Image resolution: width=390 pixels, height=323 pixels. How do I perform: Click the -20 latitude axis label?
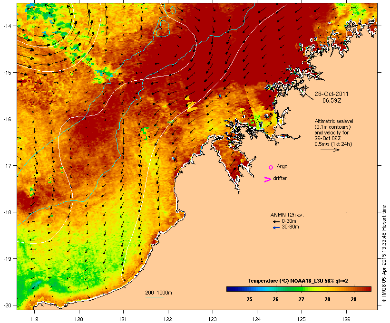7,305
